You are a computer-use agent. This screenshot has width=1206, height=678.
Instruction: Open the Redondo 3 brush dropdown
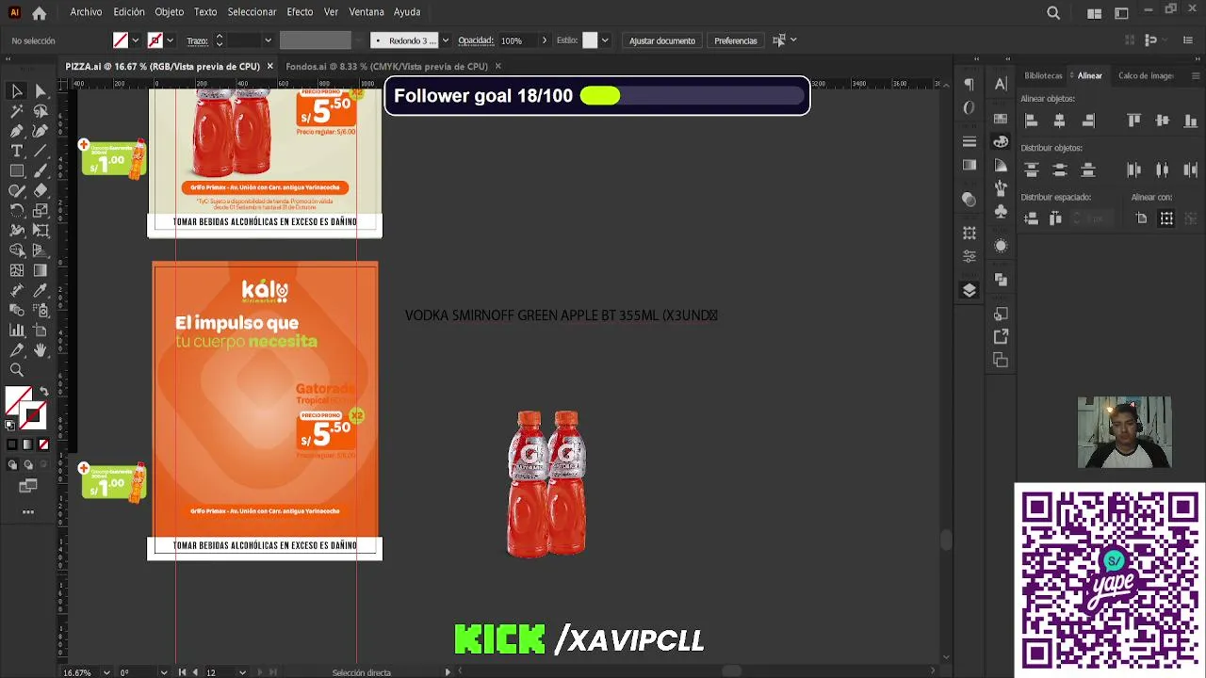pyautogui.click(x=445, y=40)
